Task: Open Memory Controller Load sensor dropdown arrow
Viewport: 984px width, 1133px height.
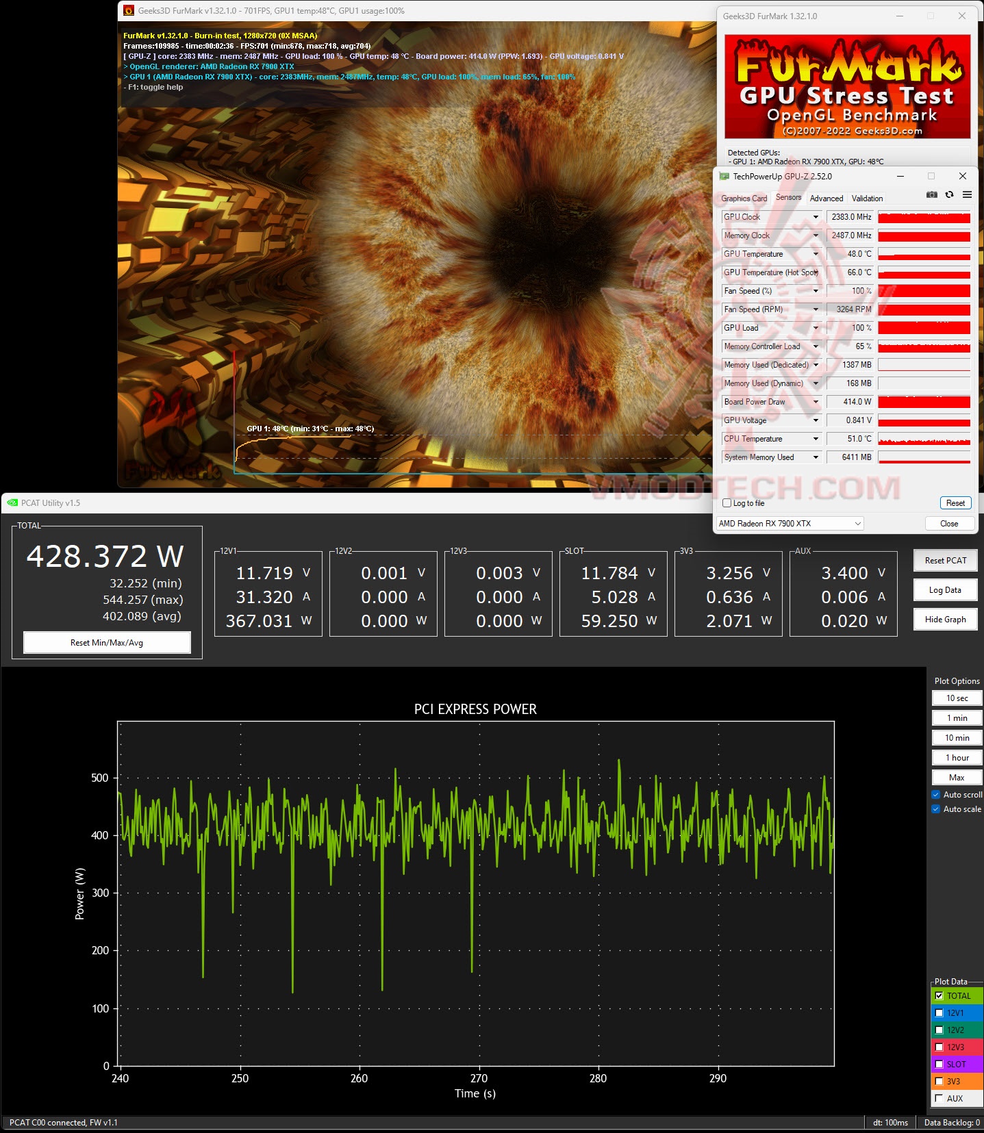Action: (x=816, y=346)
